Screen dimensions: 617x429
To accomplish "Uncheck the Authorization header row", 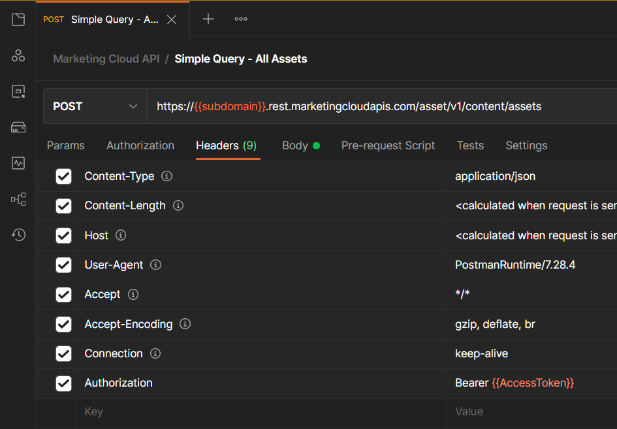I will pyautogui.click(x=63, y=383).
